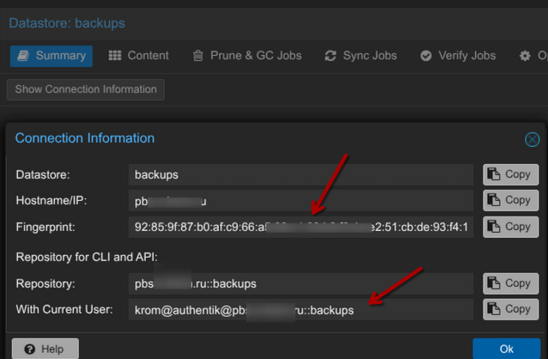
Task: Open the Verify Jobs tab
Action: [x=458, y=56]
